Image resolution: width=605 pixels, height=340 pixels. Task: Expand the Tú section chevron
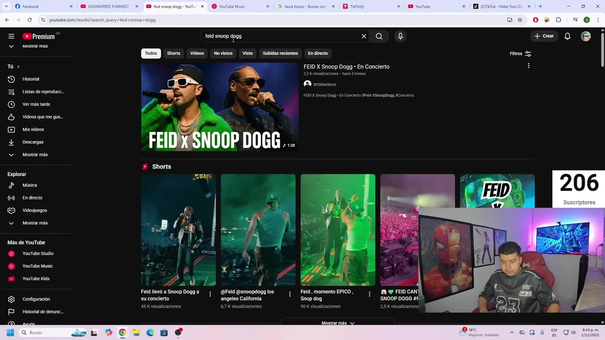(x=18, y=67)
